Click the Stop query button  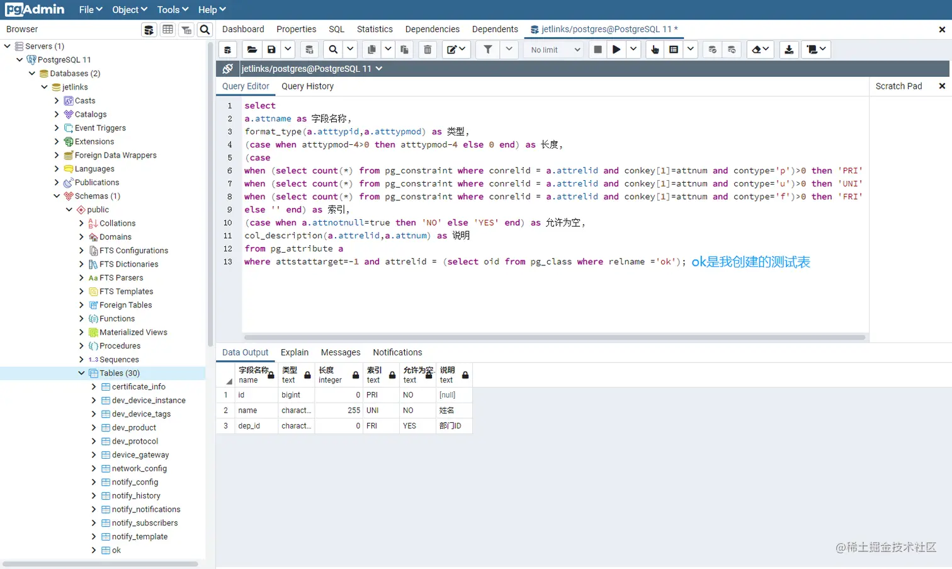597,49
